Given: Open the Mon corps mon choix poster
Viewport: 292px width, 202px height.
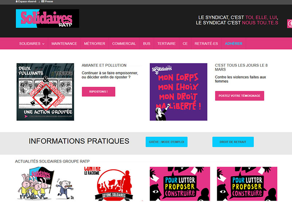Looking at the screenshot, I should pyautogui.click(x=178, y=92).
